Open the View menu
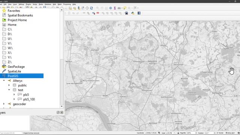240x135 pixels. pos(10,4)
